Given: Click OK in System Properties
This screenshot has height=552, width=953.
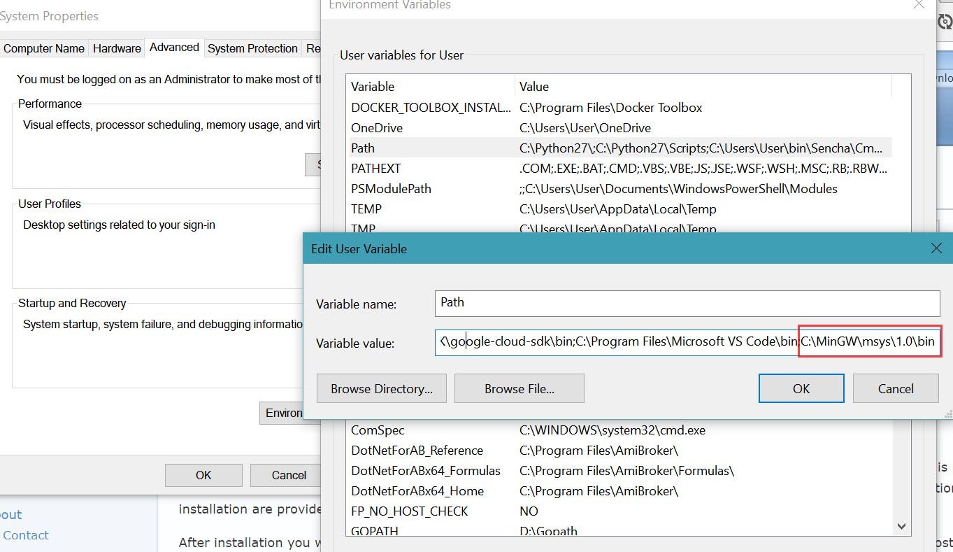Looking at the screenshot, I should [203, 475].
